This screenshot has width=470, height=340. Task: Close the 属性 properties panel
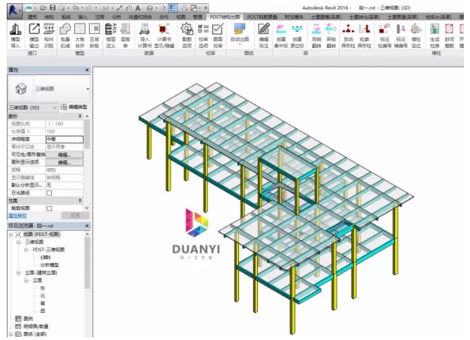tap(87, 70)
